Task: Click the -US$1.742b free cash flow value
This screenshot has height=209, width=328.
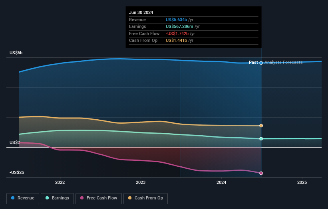Action: pyautogui.click(x=177, y=34)
